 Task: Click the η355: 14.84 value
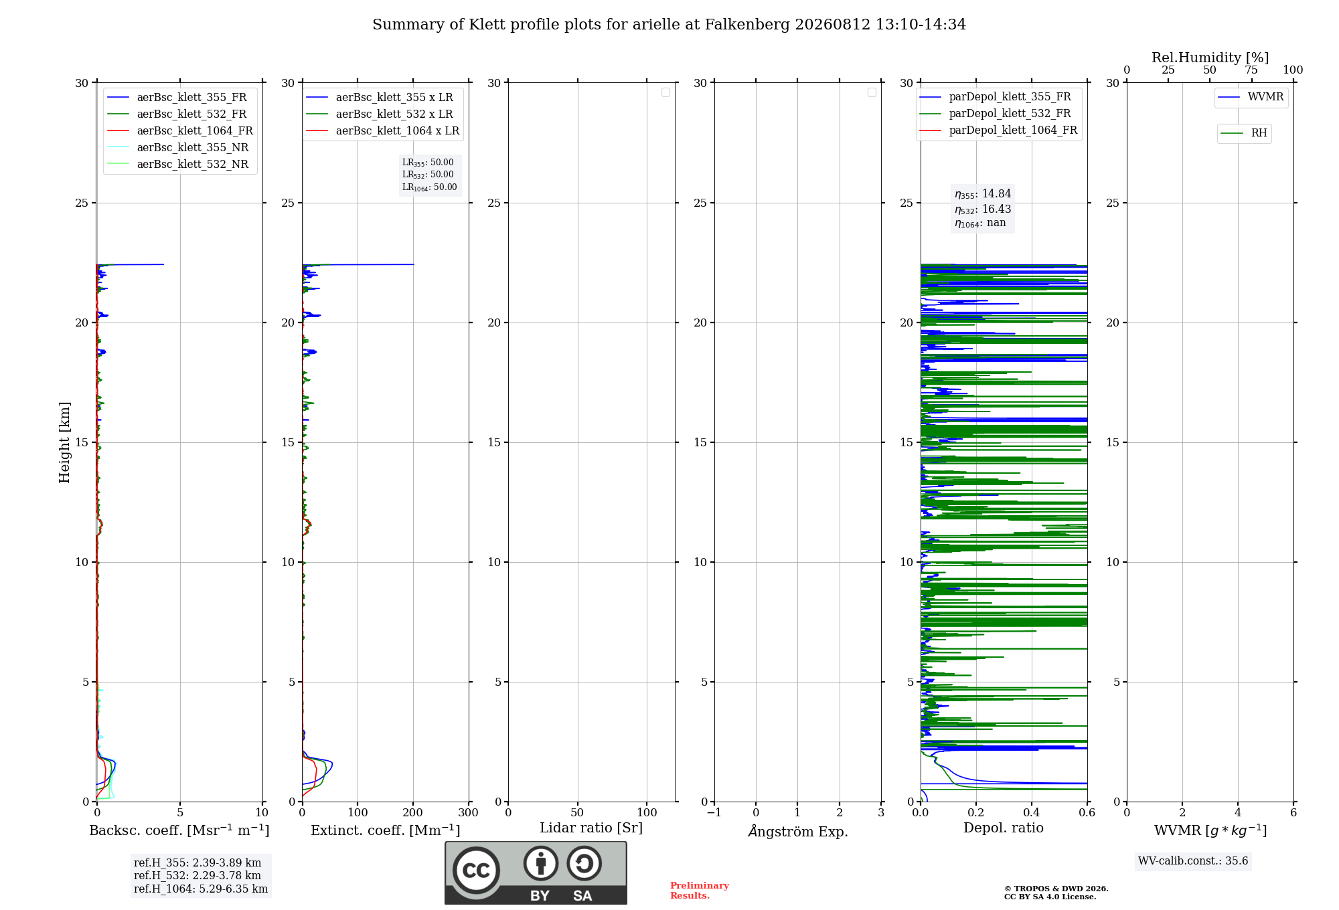[x=983, y=194]
